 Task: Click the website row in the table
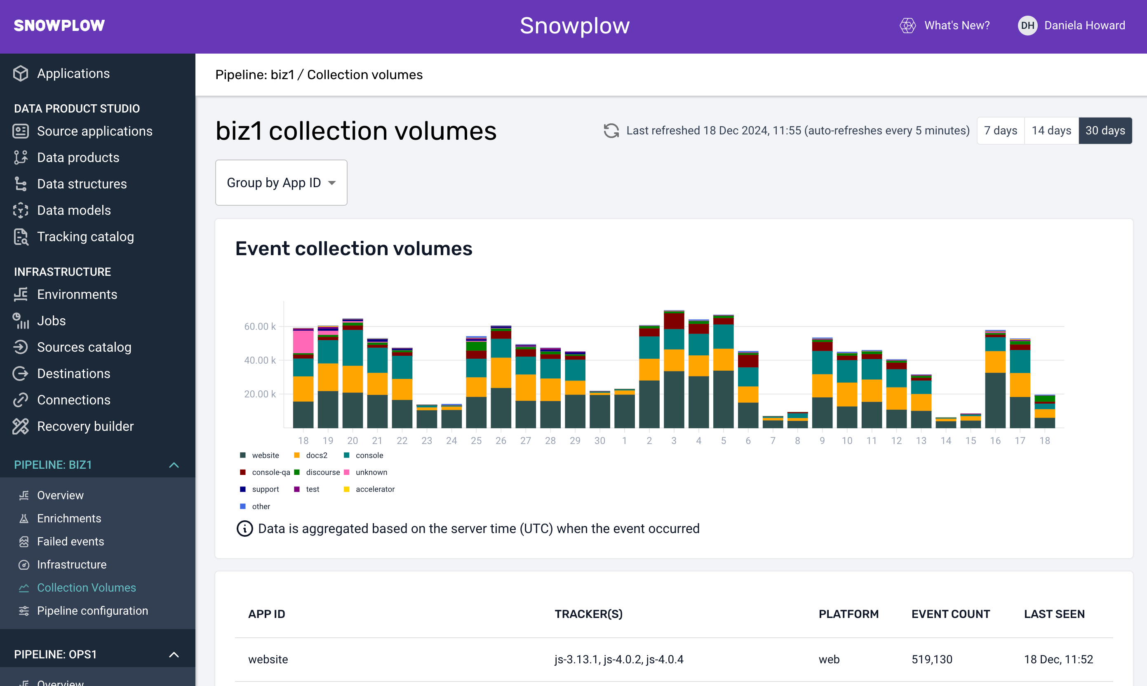point(674,660)
